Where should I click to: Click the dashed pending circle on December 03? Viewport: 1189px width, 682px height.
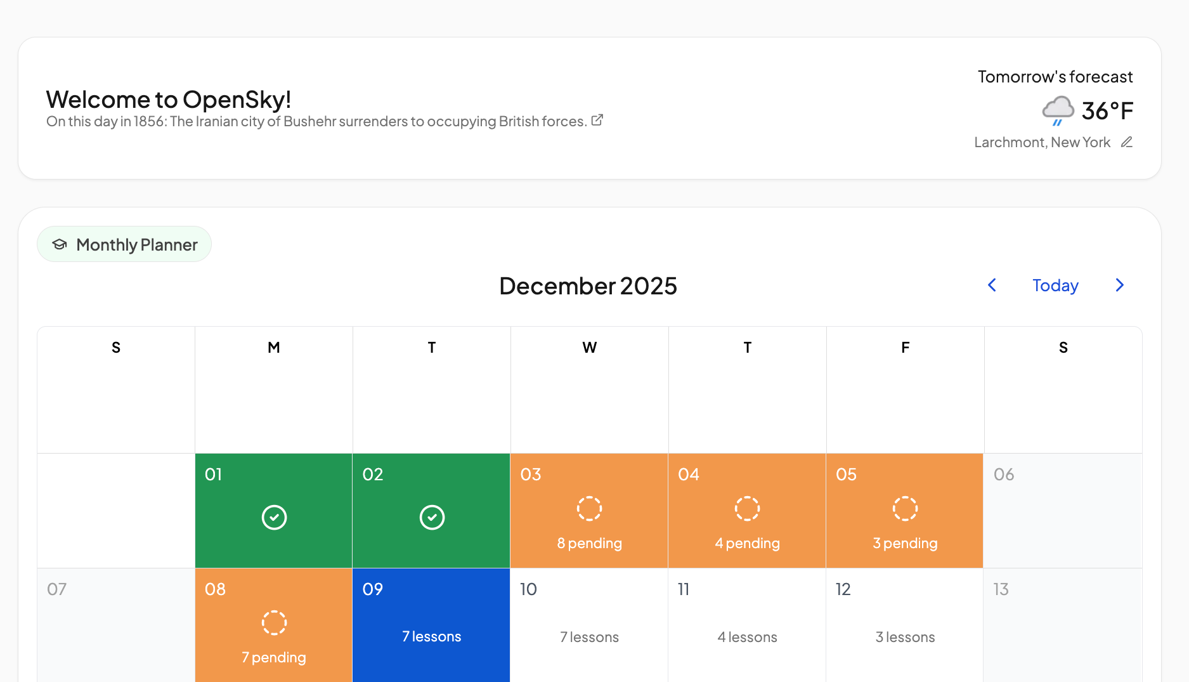589,509
